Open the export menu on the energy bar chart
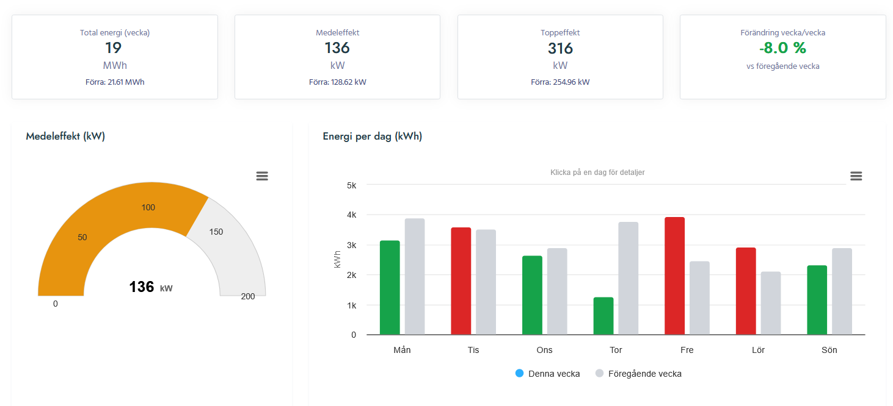893x406 pixels. 856,176
